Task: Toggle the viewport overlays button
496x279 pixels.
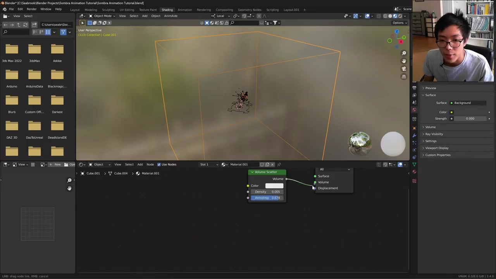Action: pos(367,16)
